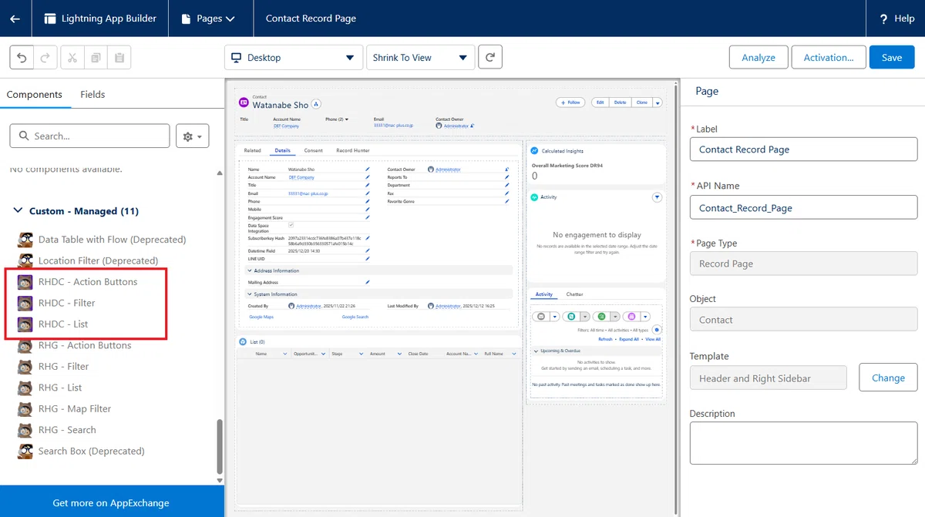Select RHG - Map Filter component
The image size is (925, 517).
point(65,409)
